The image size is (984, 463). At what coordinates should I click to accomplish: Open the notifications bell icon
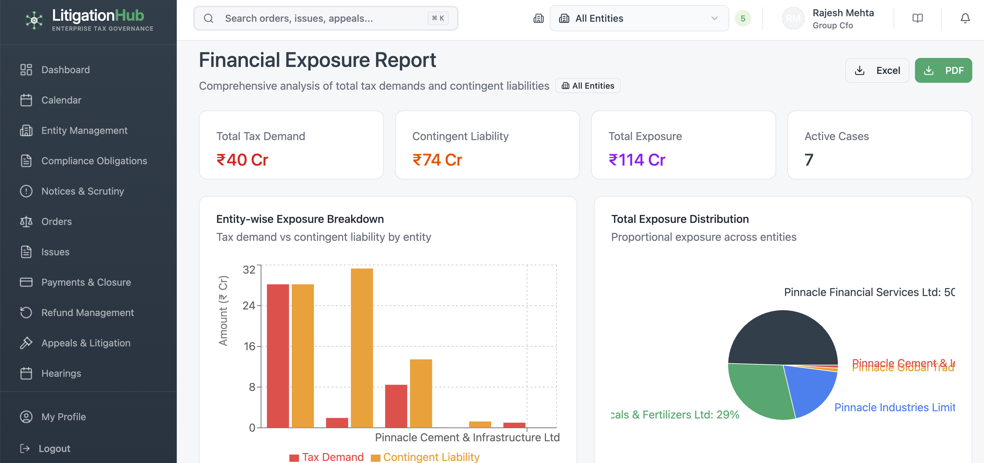965,18
